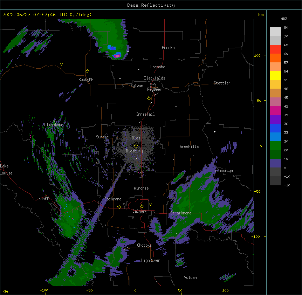The width and height of the screenshot is (302, 295).
Task: Click the Airdrie city label
Action: [142, 188]
